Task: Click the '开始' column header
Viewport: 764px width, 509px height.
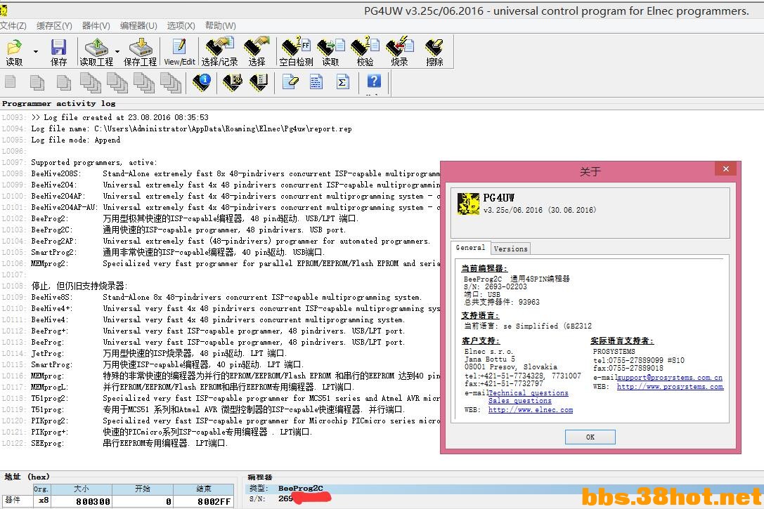Action: [x=142, y=489]
